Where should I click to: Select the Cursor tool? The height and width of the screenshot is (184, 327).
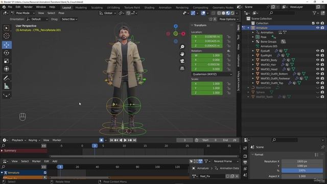(x=7, y=36)
